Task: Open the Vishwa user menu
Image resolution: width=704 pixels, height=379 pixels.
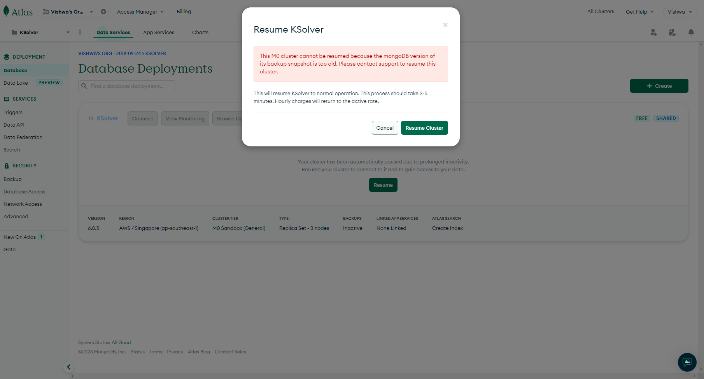Action: (680, 12)
